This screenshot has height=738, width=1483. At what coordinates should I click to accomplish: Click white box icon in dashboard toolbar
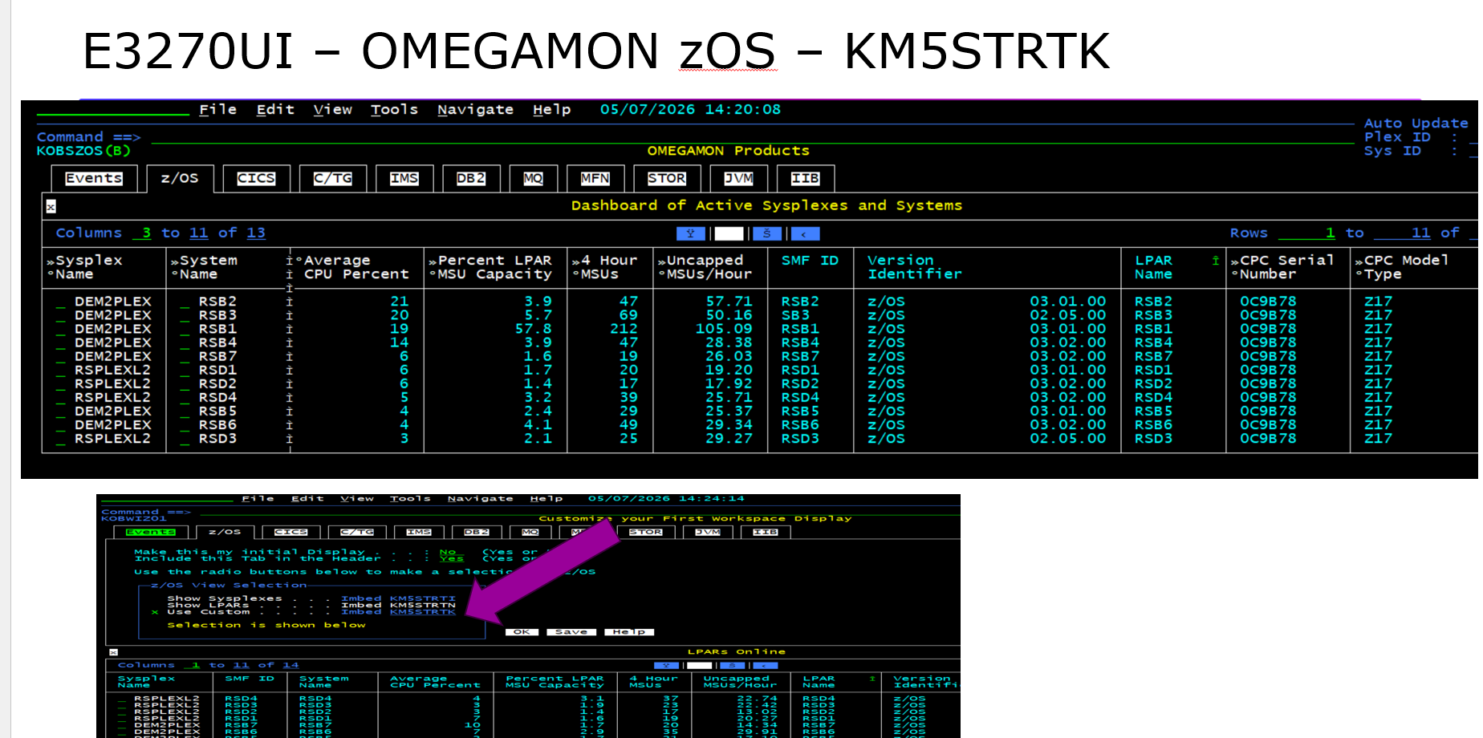pyautogui.click(x=729, y=233)
